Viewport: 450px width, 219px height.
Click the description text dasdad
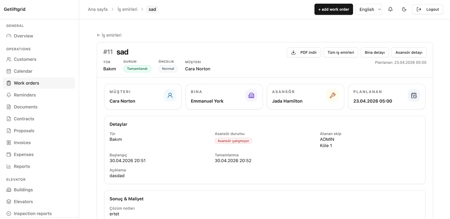(x=117, y=176)
